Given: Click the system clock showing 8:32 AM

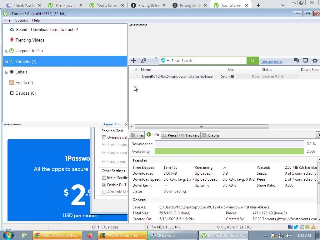Looking at the screenshot, I should [304, 236].
